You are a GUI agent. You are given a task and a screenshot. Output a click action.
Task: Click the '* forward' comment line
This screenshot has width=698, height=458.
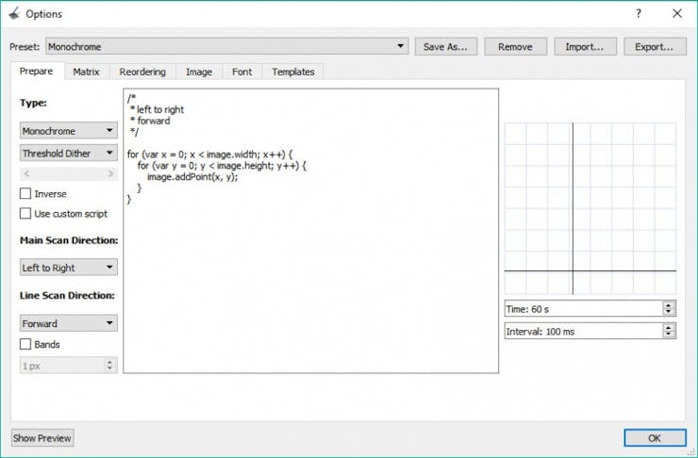(x=150, y=121)
